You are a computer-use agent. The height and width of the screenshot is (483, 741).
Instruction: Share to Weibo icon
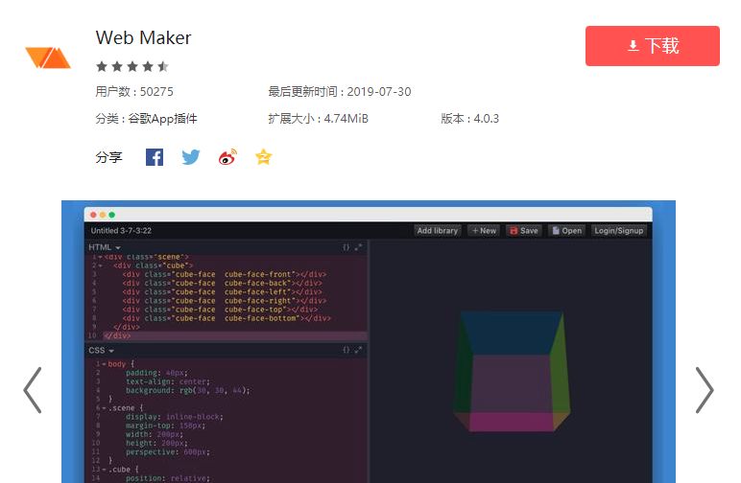coord(227,157)
